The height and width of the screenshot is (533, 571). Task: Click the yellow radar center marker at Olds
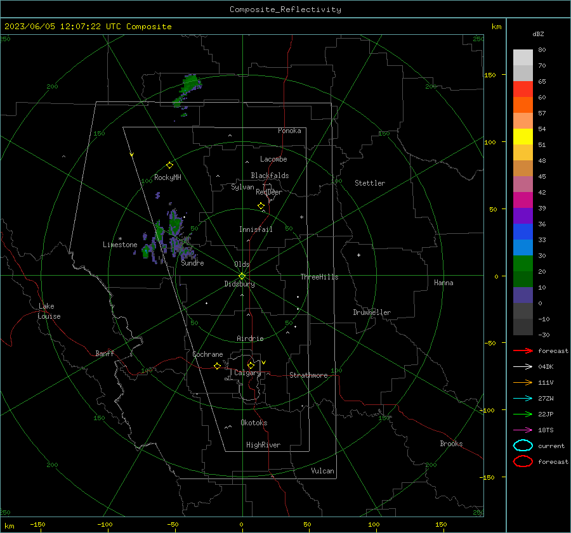coord(242,276)
